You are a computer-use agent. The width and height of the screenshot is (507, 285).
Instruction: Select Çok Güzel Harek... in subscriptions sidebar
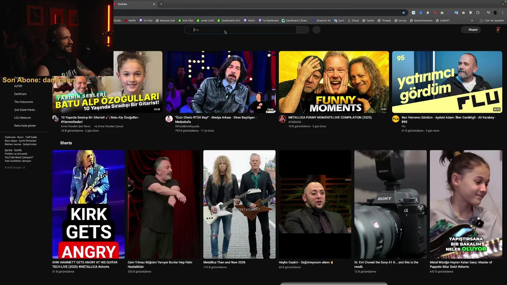pos(25,110)
